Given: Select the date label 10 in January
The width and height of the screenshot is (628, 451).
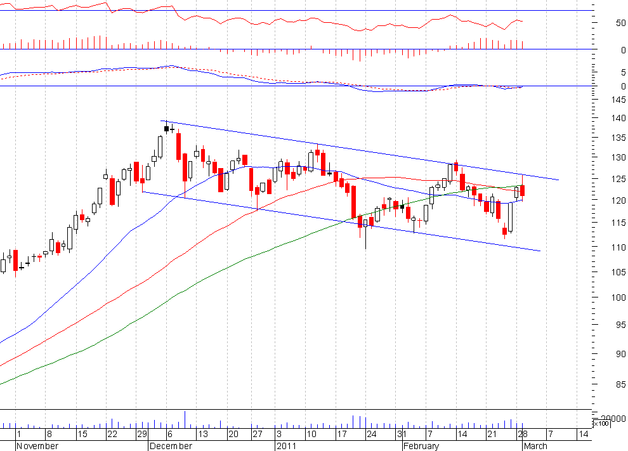Looking at the screenshot, I should click(311, 434).
